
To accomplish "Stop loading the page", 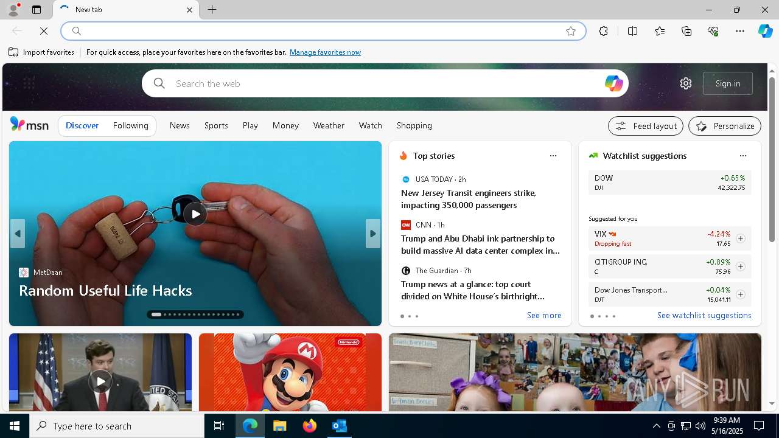I will [44, 31].
